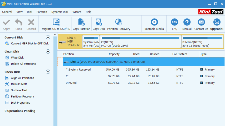Click the left sidebar vertical scrollbar track
225x126 pixels.
[55, 81]
